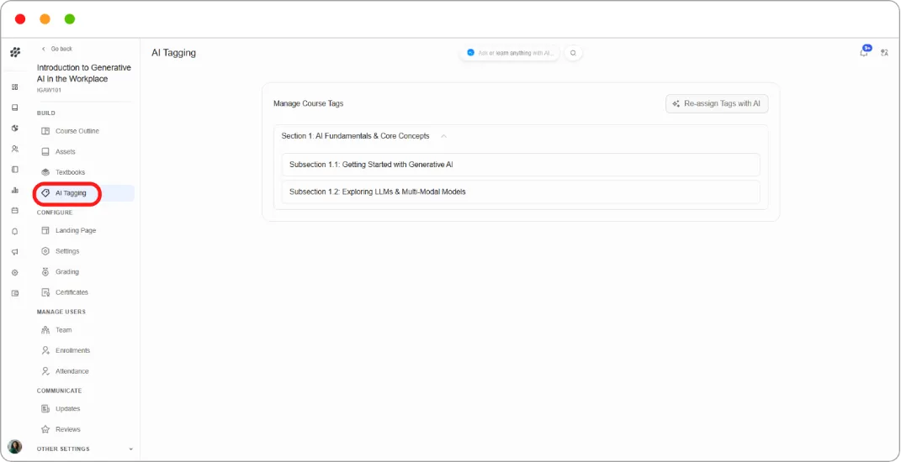The width and height of the screenshot is (901, 462).
Task: Collapse Section 1 using its chevron
Action: coord(443,137)
